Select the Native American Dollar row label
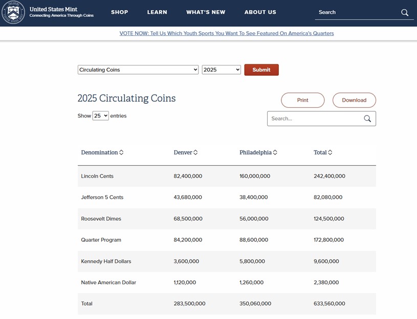The image size is (417, 319). (x=108, y=283)
